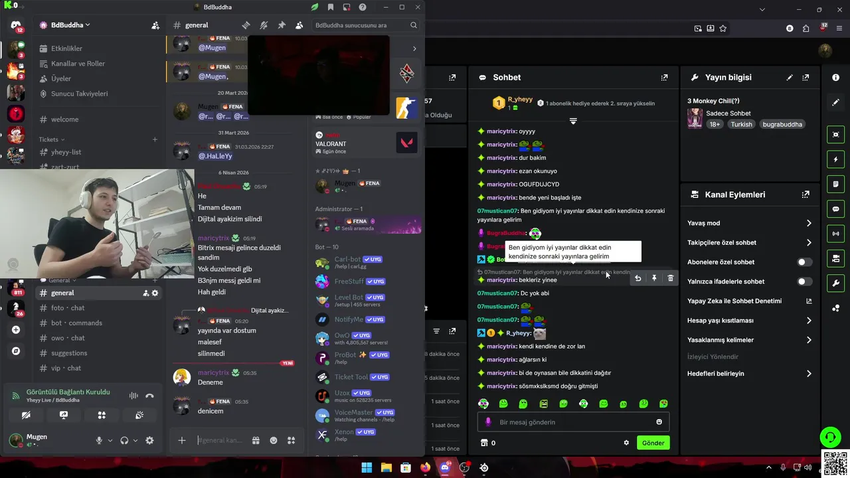
Task: Open Kanallar ve Roller in sidebar
Action: pyautogui.click(x=78, y=64)
